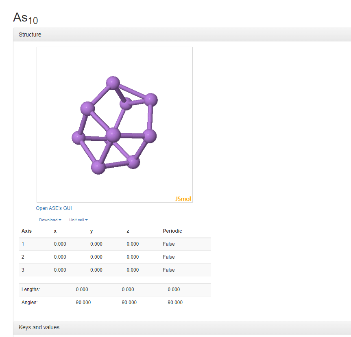Click the JSmol logo in the viewer
This screenshot has height=337, width=351.
(183, 199)
